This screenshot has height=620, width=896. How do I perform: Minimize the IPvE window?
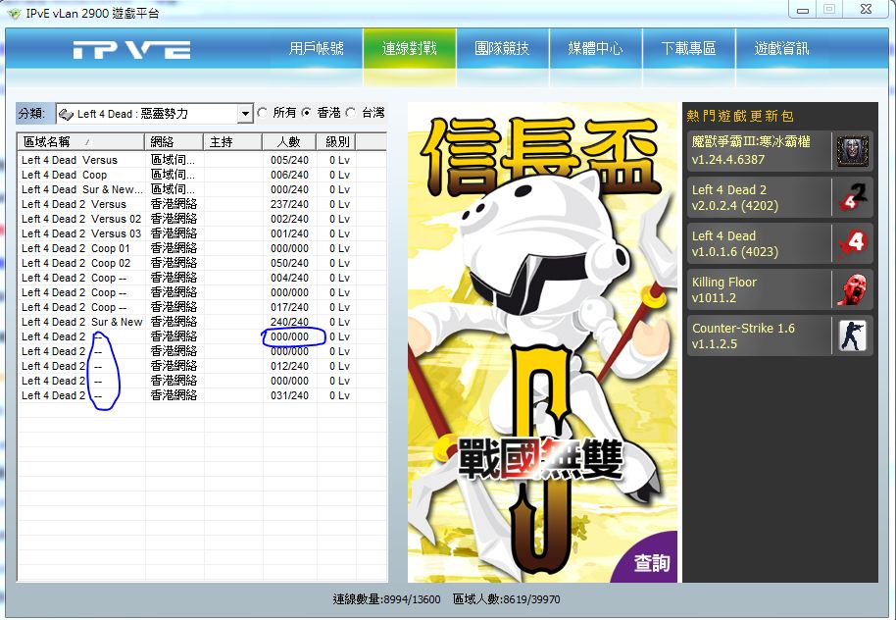[x=802, y=10]
